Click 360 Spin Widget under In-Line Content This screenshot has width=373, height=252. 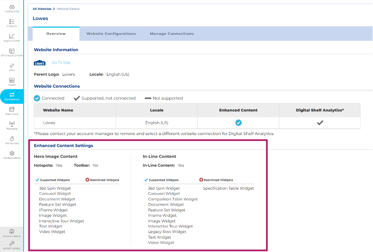pos(164,188)
